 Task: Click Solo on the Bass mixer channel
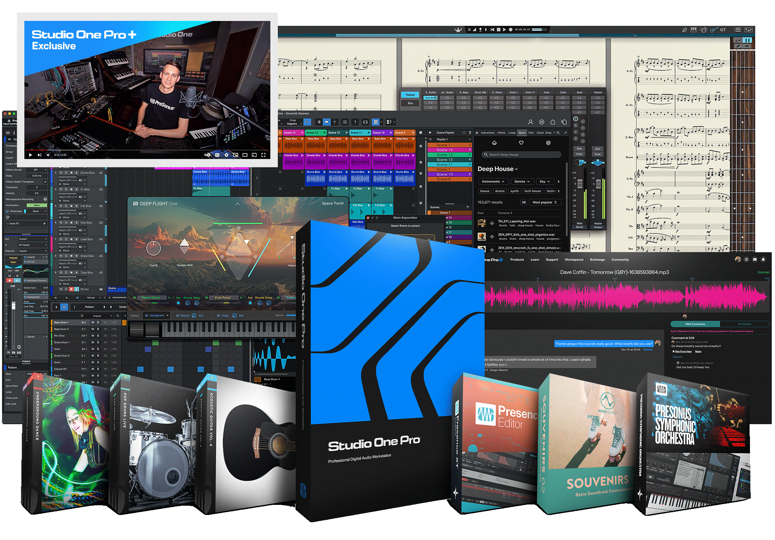(x=579, y=149)
